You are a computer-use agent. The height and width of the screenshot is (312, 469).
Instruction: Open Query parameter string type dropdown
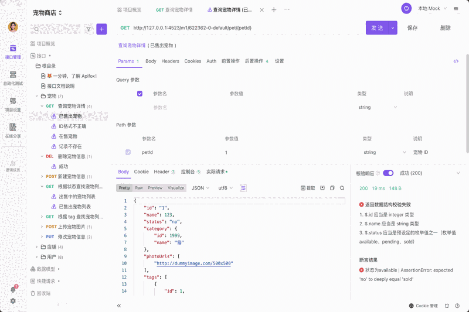coord(378,107)
